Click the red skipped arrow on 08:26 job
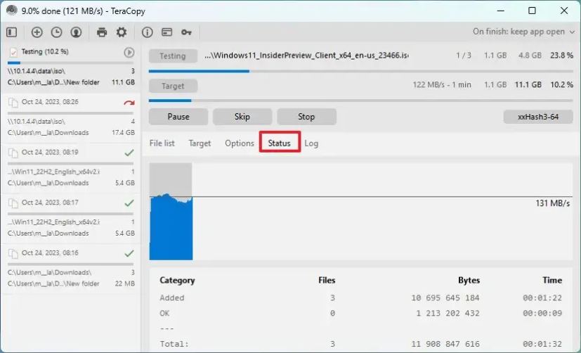 (x=129, y=103)
